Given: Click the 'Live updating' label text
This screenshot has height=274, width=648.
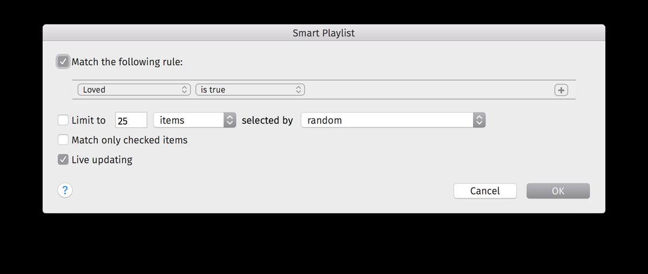Looking at the screenshot, I should click(x=102, y=160).
